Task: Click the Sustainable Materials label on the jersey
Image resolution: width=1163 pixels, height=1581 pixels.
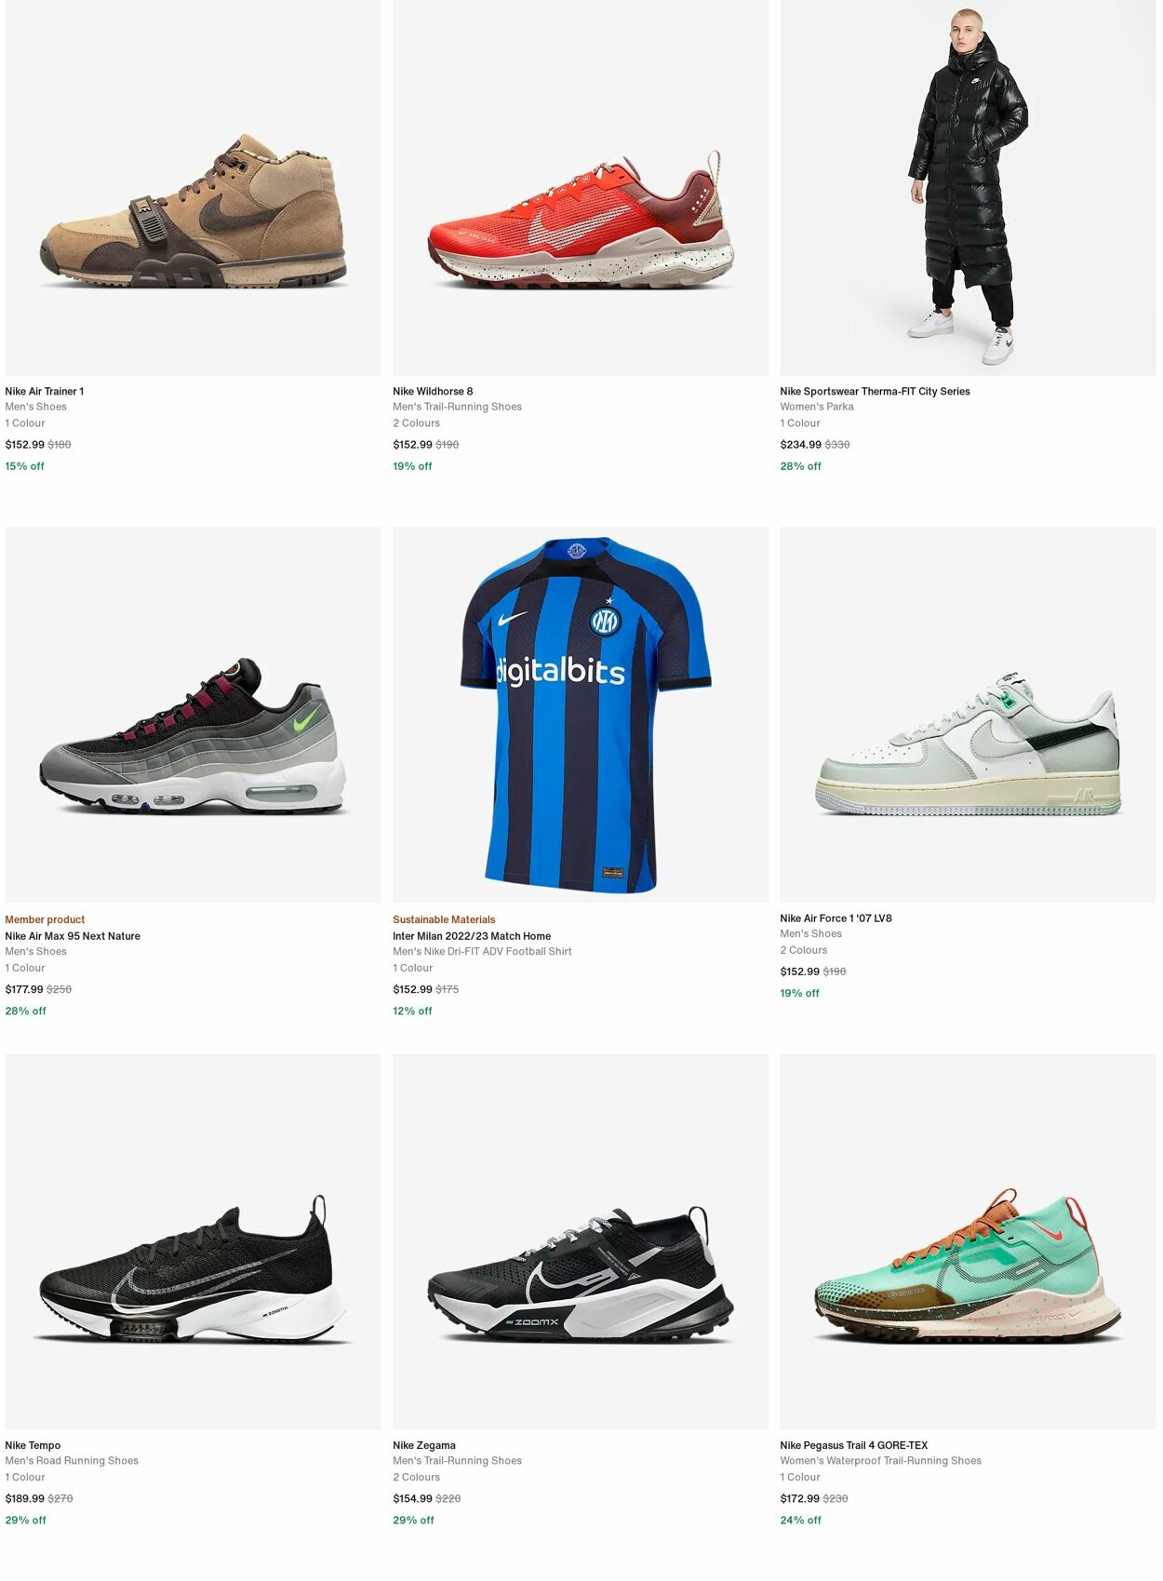Action: pos(444,919)
